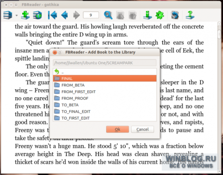223x175 pixels.
Task: Confirm with the Ok button
Action: pos(118,130)
